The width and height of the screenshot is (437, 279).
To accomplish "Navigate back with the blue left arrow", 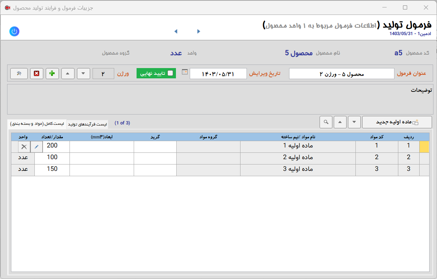I will tap(176, 31).
